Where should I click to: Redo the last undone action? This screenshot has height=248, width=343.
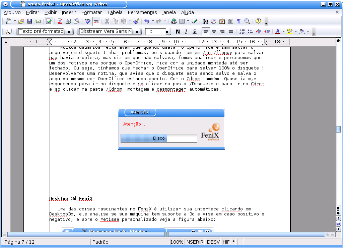point(158,21)
